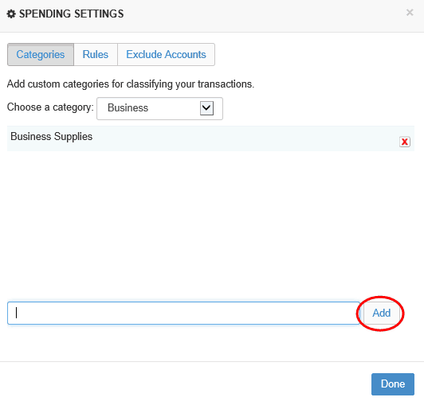The image size is (424, 405).
Task: Delete Business Supplies with the red X
Action: pyautogui.click(x=405, y=142)
